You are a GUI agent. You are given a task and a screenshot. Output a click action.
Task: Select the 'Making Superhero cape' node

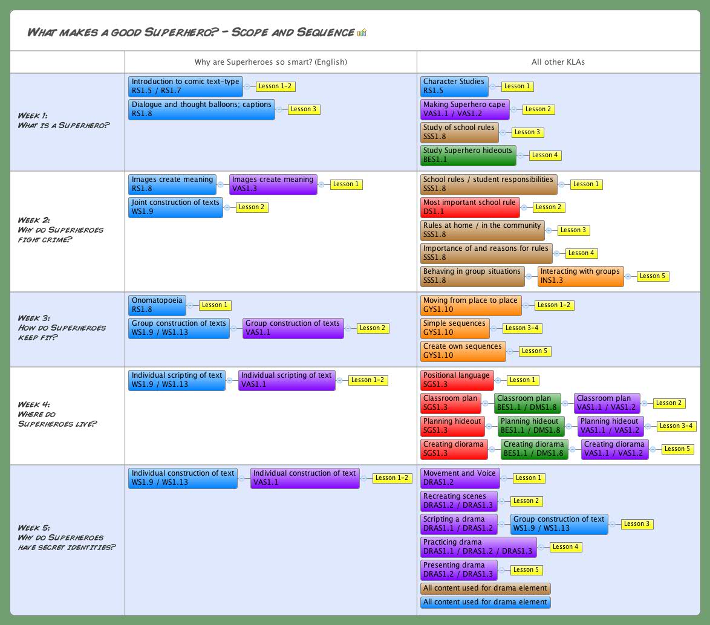pos(463,109)
